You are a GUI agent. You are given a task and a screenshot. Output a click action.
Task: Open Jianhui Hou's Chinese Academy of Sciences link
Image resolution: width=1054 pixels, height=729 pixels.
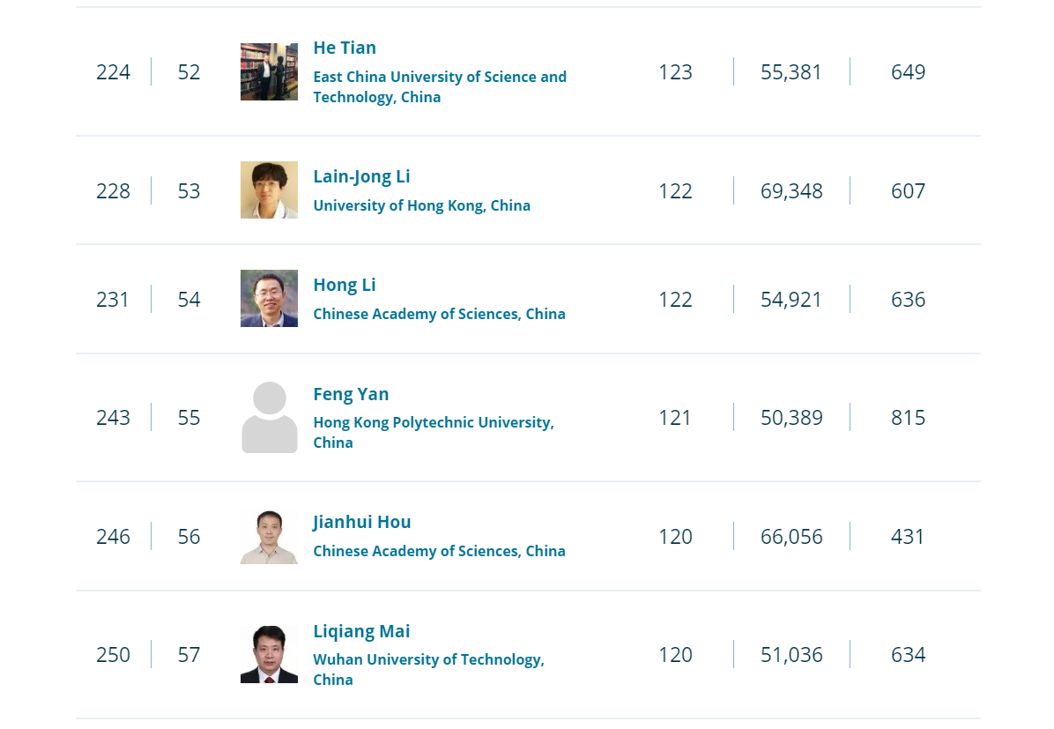[439, 552]
